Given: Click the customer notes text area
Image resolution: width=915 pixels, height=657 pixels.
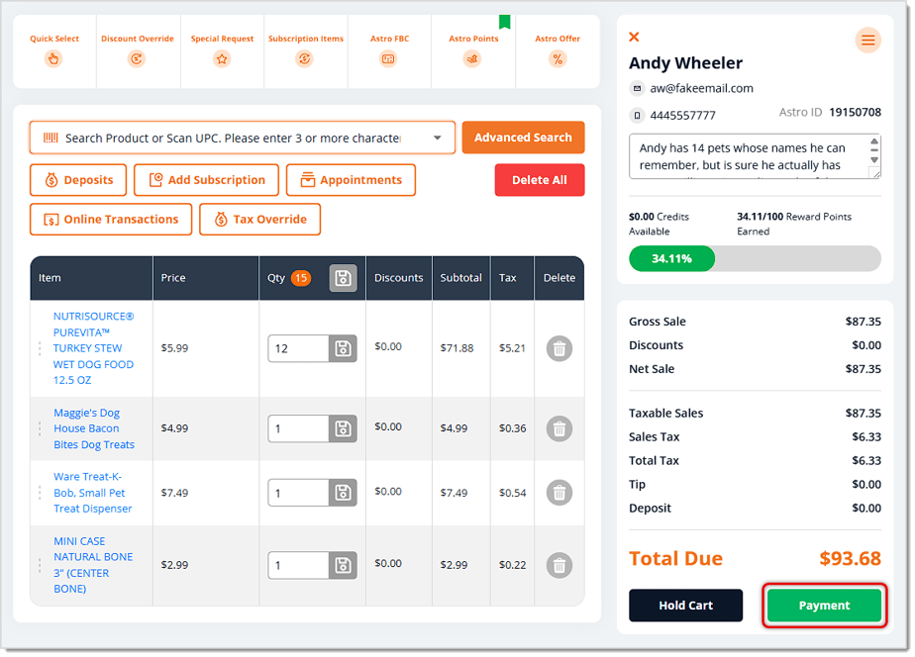Looking at the screenshot, I should coord(755,156).
